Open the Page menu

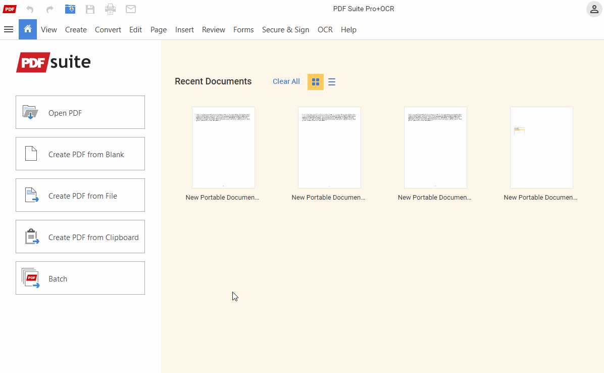coord(158,30)
